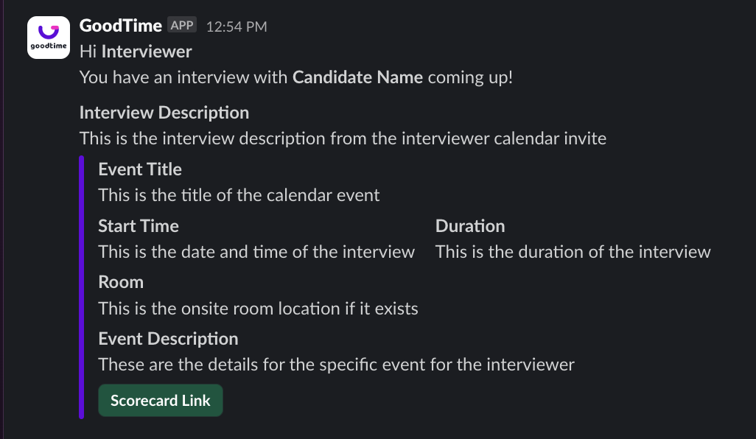Image resolution: width=756 pixels, height=439 pixels.
Task: Click the Start Time field label
Action: (x=139, y=226)
